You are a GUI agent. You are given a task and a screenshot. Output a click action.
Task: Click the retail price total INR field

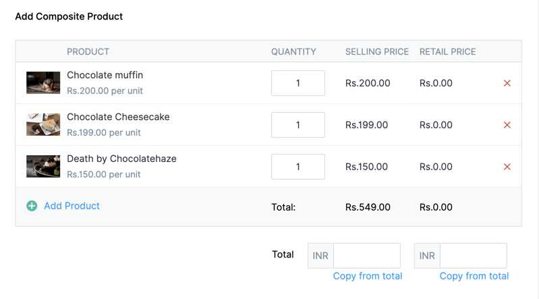[473, 256]
